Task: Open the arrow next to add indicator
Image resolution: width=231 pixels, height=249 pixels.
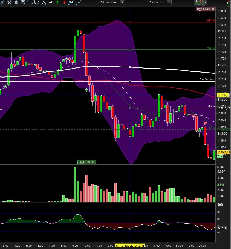Action: coord(205,3)
